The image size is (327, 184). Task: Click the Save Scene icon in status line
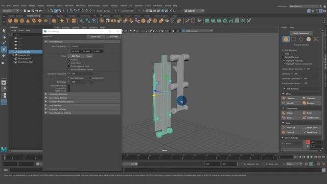(x=33, y=11)
